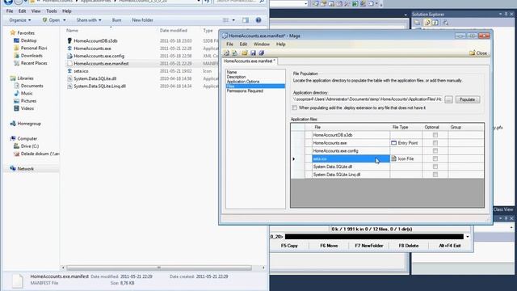The image size is (517, 291).
Task: Click the Populate button
Action: point(468,99)
